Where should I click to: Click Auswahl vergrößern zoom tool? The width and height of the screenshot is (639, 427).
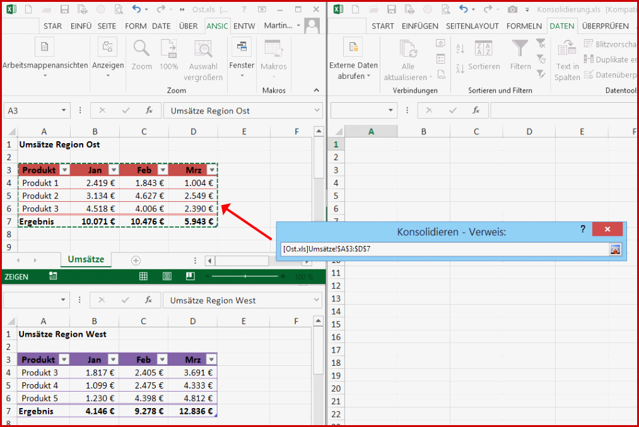(203, 61)
